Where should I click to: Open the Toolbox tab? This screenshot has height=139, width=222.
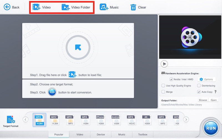coord(143,135)
